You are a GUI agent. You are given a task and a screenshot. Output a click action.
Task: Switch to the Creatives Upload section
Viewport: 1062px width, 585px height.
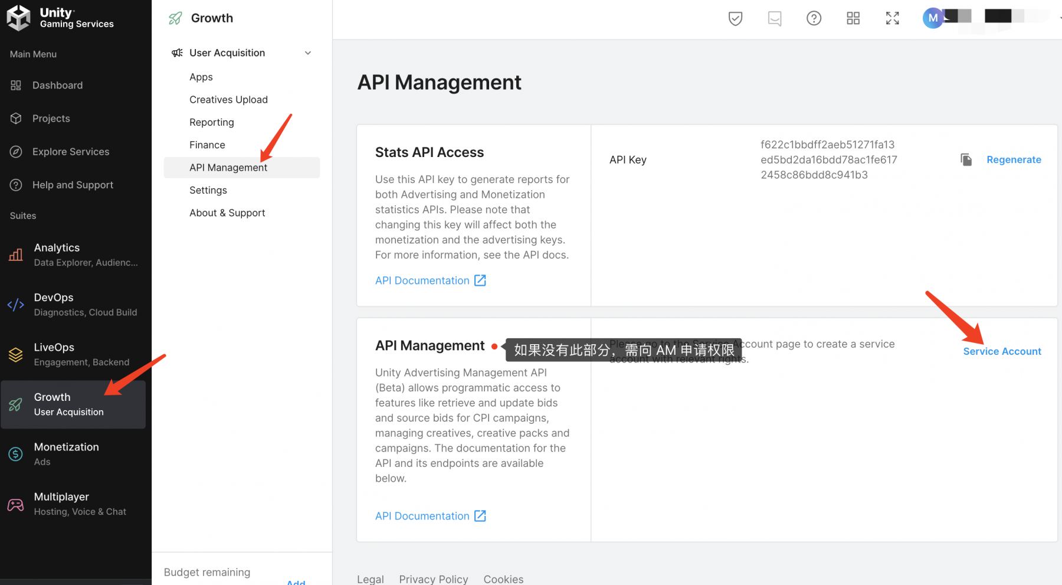coord(228,99)
